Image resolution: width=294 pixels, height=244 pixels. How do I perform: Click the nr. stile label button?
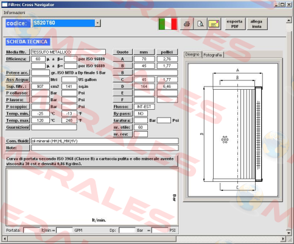point(122,127)
